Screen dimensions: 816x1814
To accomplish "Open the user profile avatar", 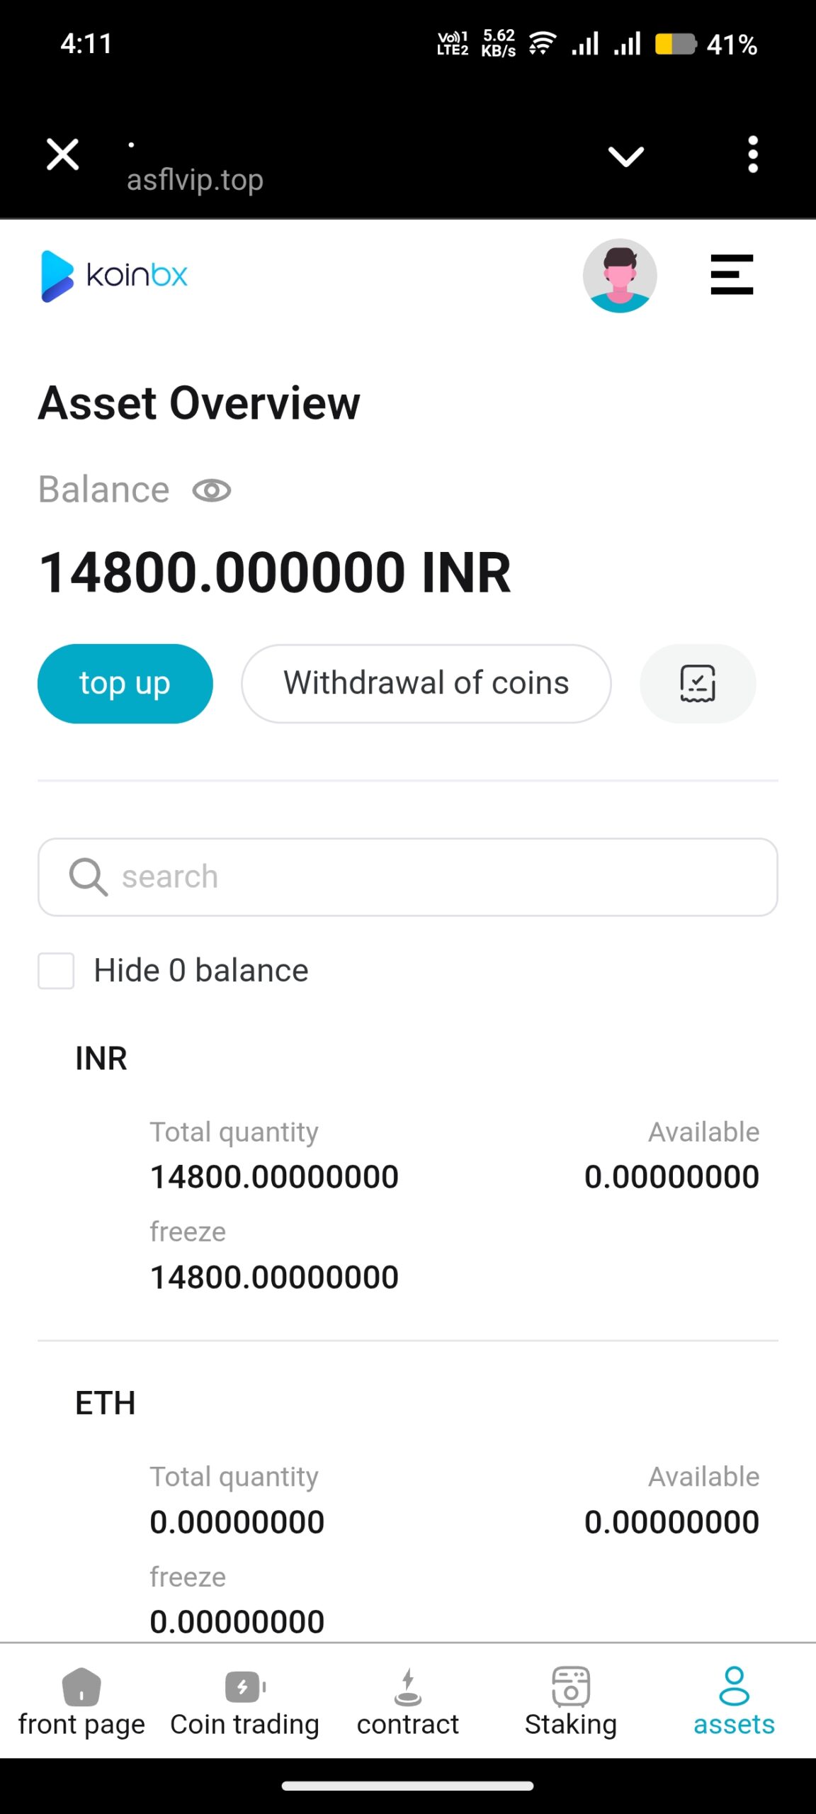I will 620,276.
